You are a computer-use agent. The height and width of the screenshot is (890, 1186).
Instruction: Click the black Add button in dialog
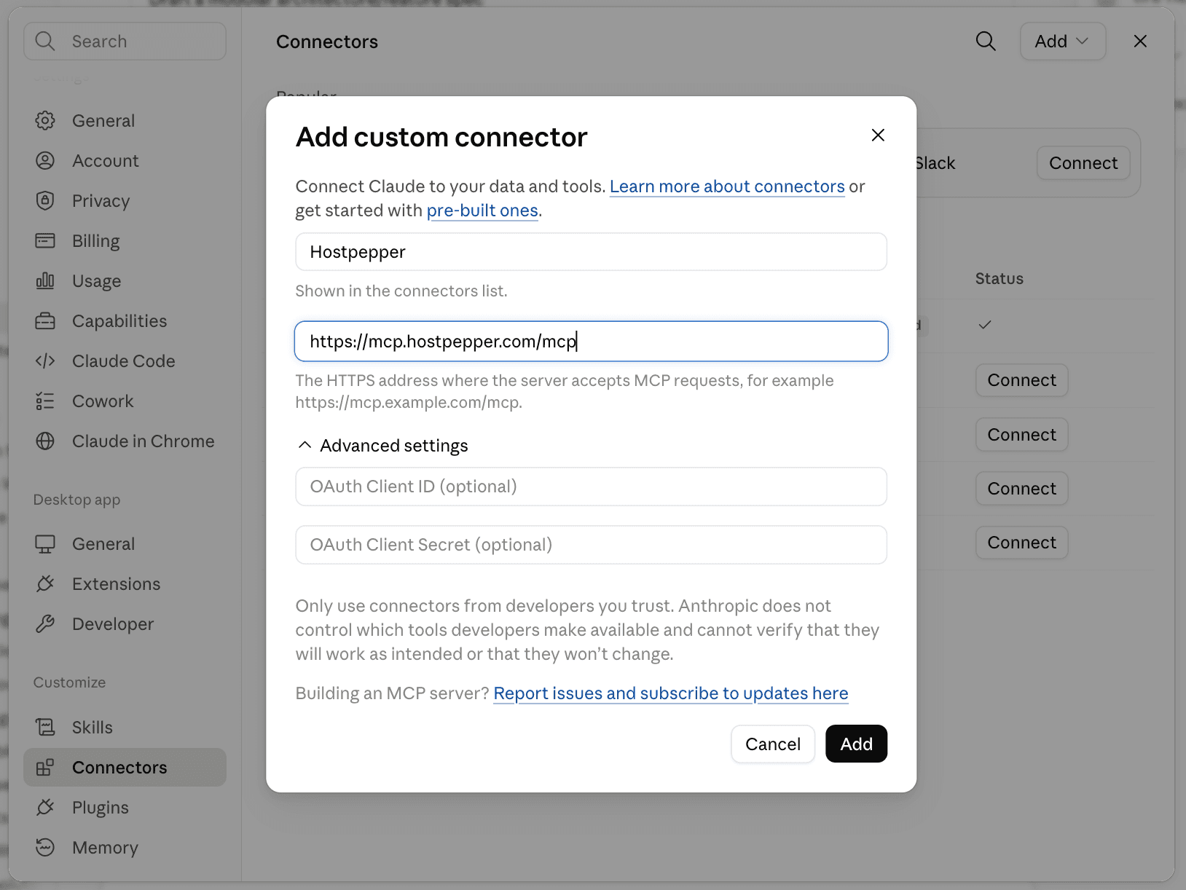pyautogui.click(x=856, y=744)
